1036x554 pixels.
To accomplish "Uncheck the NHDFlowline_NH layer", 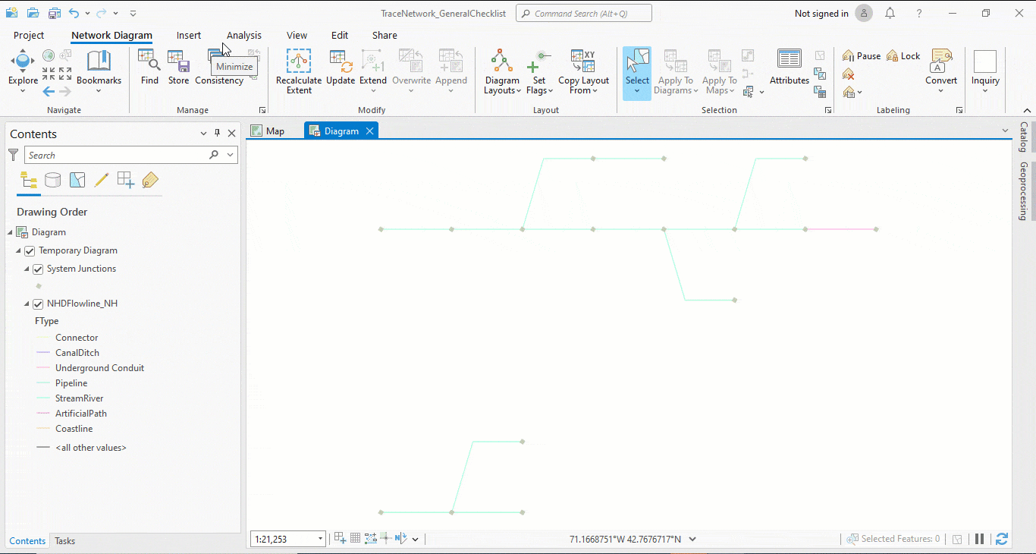I will pyautogui.click(x=38, y=303).
